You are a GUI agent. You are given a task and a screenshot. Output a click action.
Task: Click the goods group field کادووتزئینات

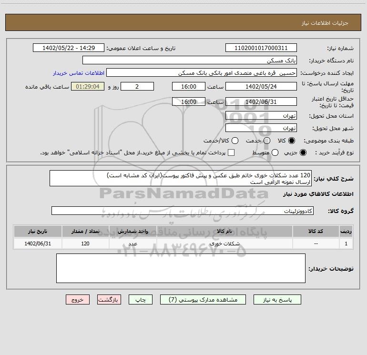(x=183, y=211)
